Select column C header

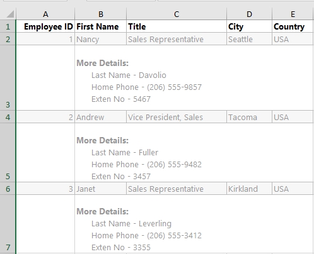coord(177,14)
